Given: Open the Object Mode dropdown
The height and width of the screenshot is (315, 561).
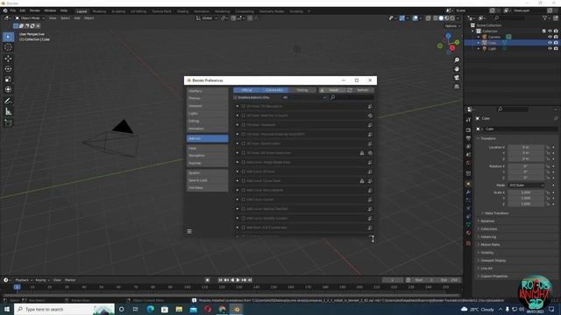Looking at the screenshot, I should tap(30, 17).
